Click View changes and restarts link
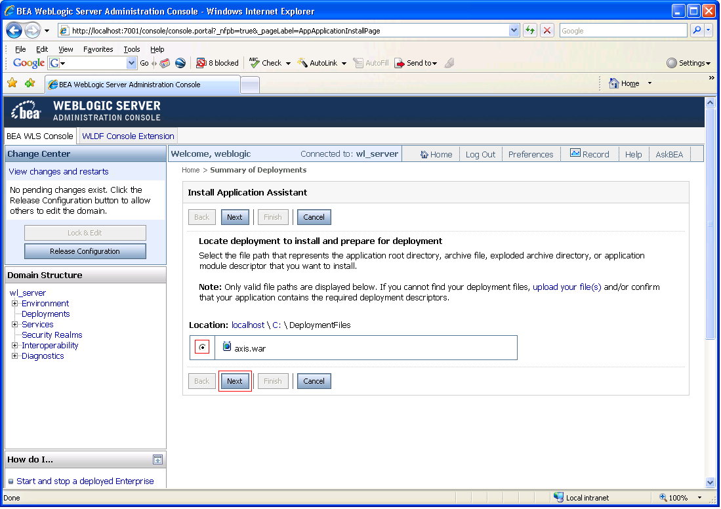The image size is (721, 509). click(58, 171)
